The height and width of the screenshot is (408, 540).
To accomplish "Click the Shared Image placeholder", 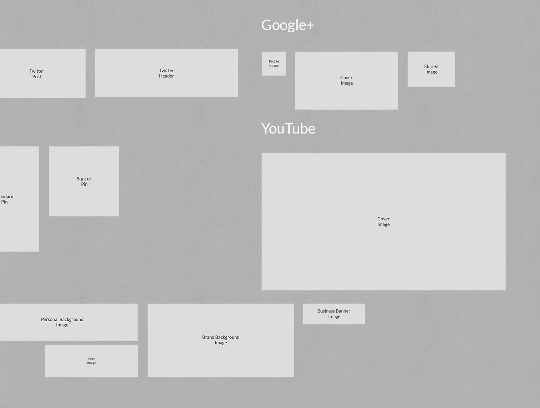I will click(431, 69).
